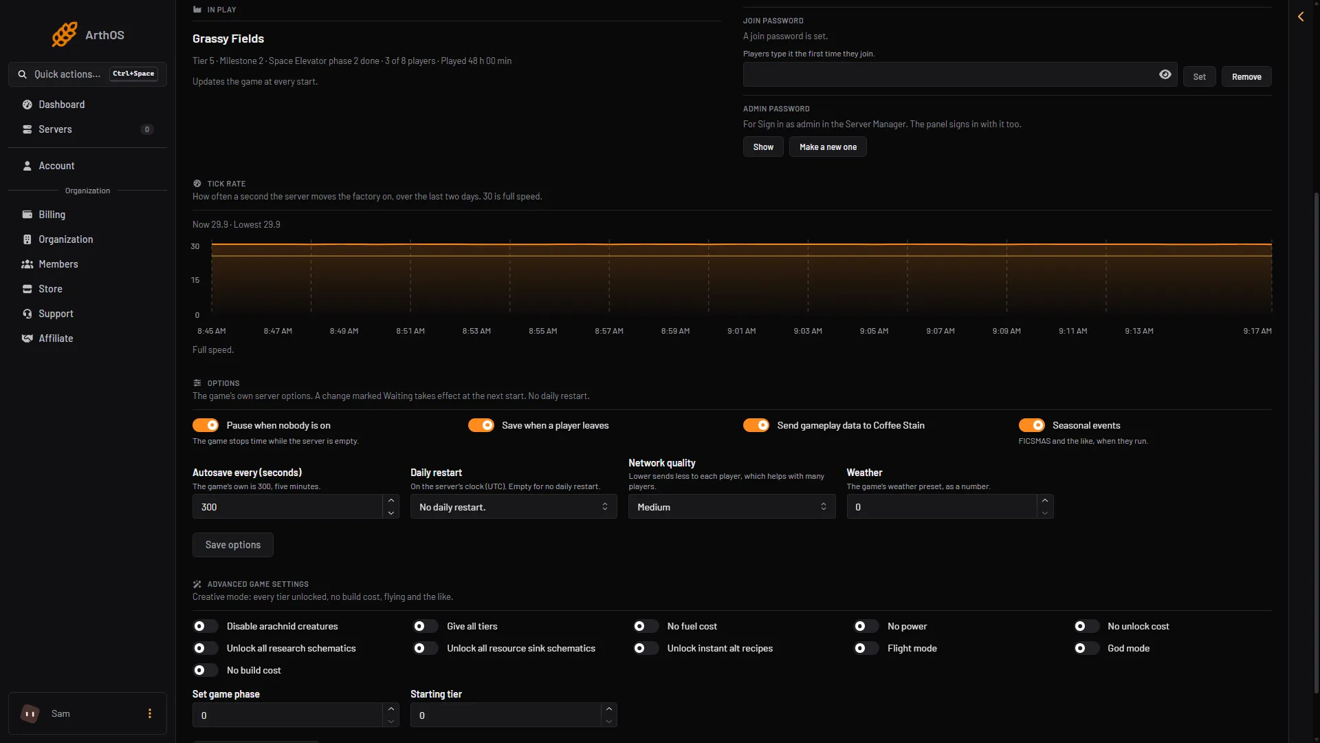The image size is (1320, 743).
Task: Click the Servers stack icon
Action: coord(27,129)
